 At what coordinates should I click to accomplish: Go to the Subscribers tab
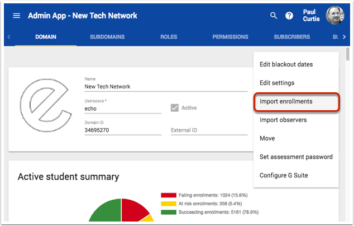tap(291, 37)
